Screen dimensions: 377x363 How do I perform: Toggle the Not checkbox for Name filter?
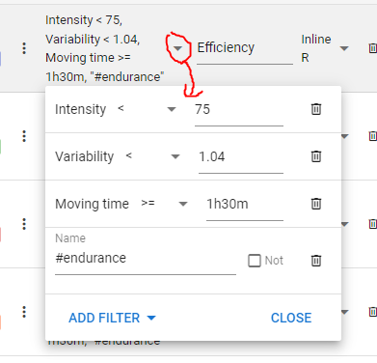tap(255, 261)
